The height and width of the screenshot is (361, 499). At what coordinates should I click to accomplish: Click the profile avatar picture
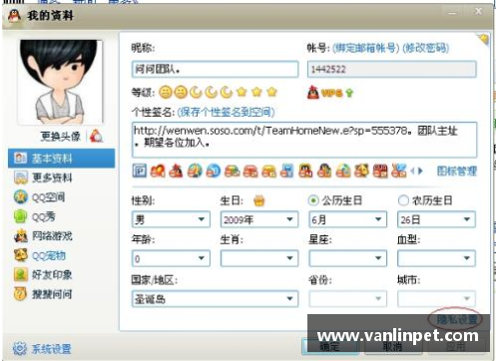tap(60, 82)
